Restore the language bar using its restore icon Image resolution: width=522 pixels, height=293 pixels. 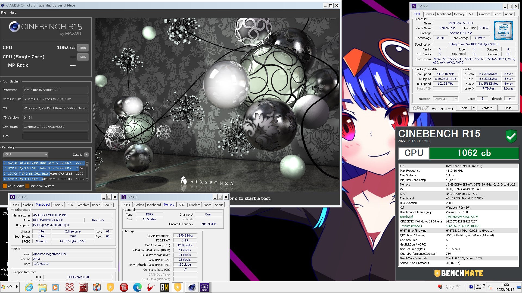tap(484, 285)
